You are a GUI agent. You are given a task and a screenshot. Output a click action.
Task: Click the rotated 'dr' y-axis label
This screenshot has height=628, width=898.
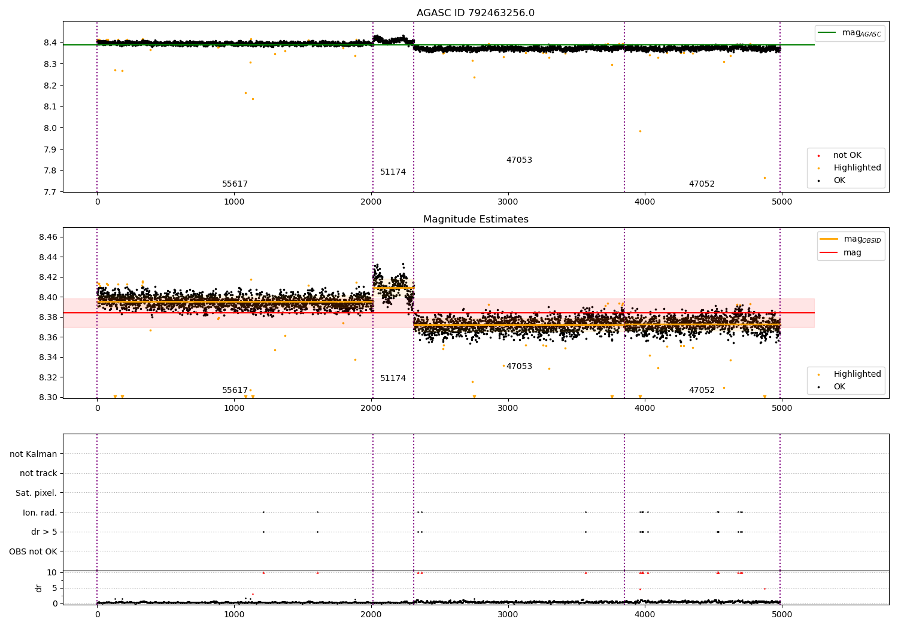point(39,588)
